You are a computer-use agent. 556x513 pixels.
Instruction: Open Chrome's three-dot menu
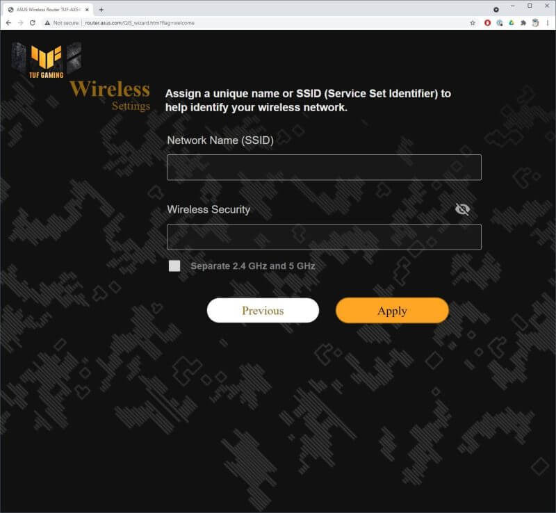click(548, 23)
